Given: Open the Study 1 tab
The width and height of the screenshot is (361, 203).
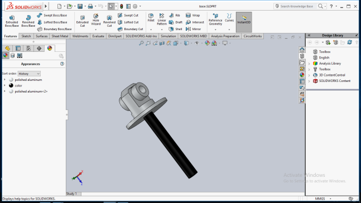Looking at the screenshot, I should 71,194.
